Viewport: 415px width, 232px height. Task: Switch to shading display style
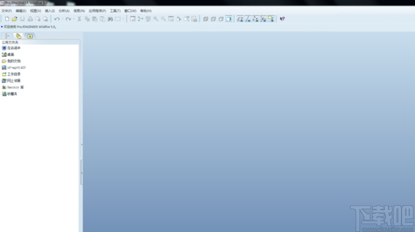click(x=229, y=19)
